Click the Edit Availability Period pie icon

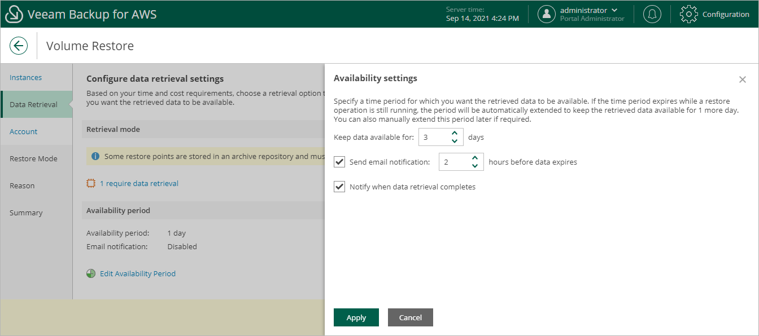point(91,273)
